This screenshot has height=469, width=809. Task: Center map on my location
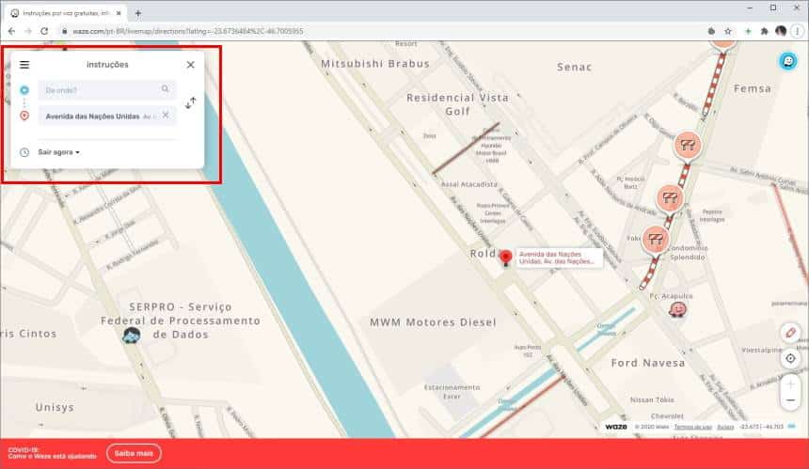[x=790, y=358]
